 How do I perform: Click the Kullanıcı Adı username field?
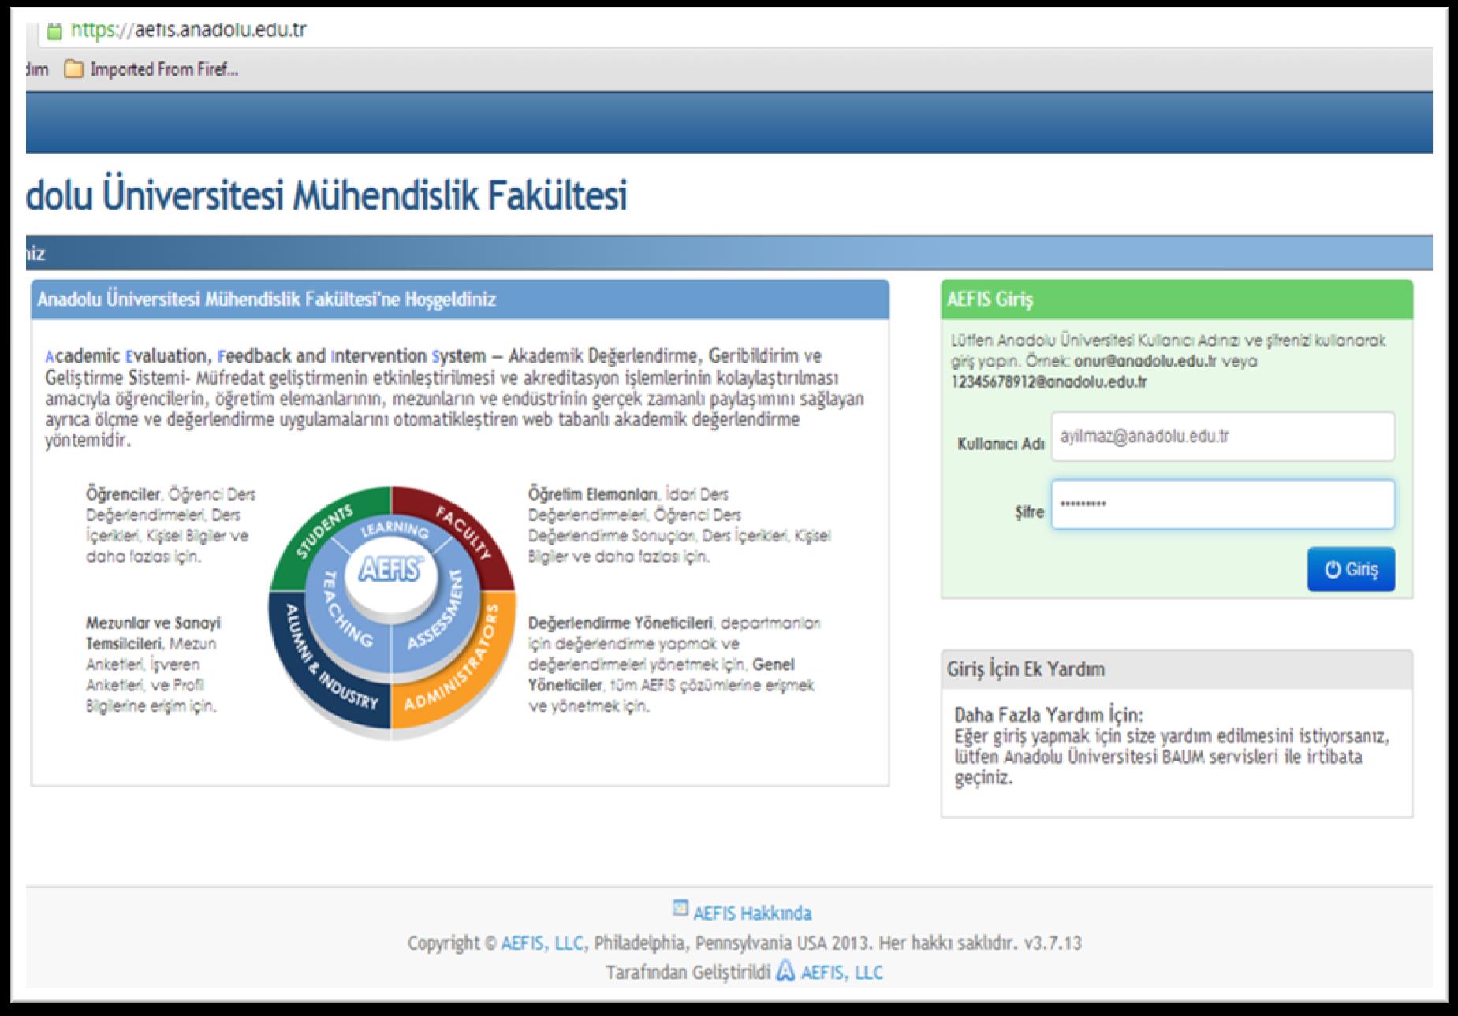pyautogui.click(x=1223, y=436)
